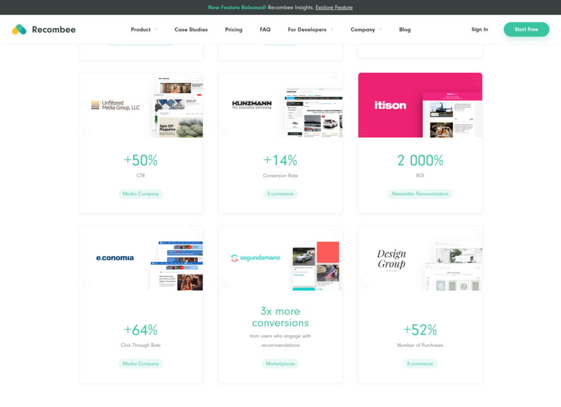This screenshot has height=407, width=561.
Task: Click the Design Group logo
Action: point(391,259)
